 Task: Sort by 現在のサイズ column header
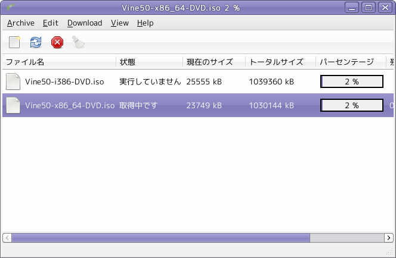(x=214, y=62)
